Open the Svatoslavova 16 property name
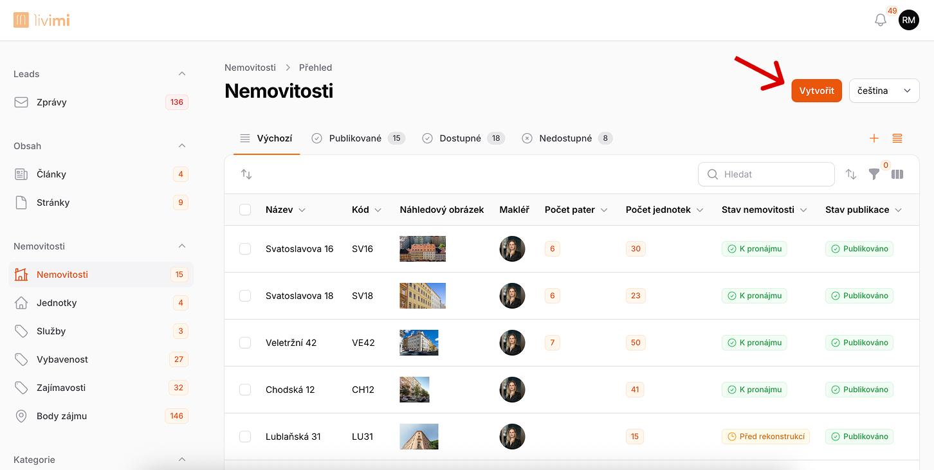The image size is (934, 470). tap(300, 249)
